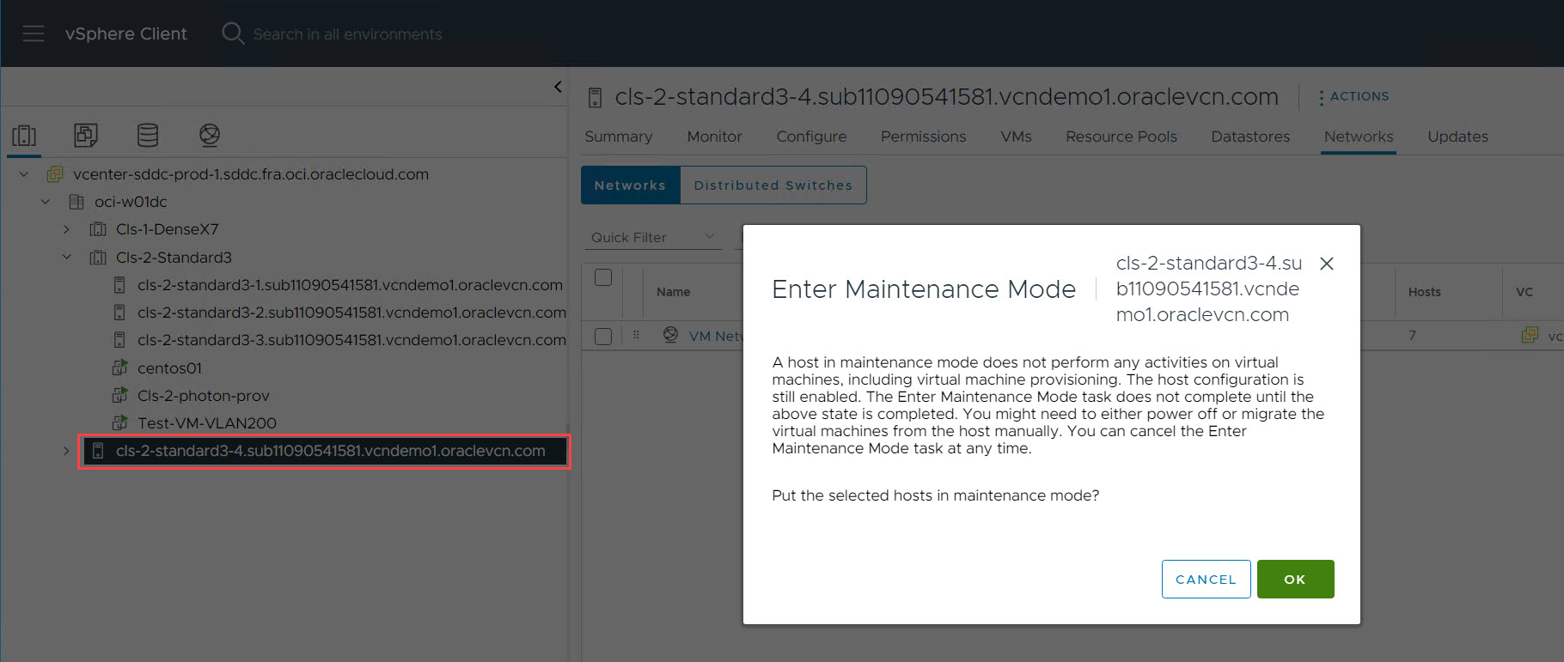Screen dimensions: 1564x662
Task: Click the Cls-2-Standard3 cluster icon
Action: tap(98, 258)
